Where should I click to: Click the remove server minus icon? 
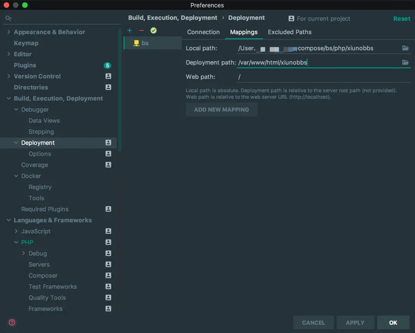pyautogui.click(x=141, y=31)
